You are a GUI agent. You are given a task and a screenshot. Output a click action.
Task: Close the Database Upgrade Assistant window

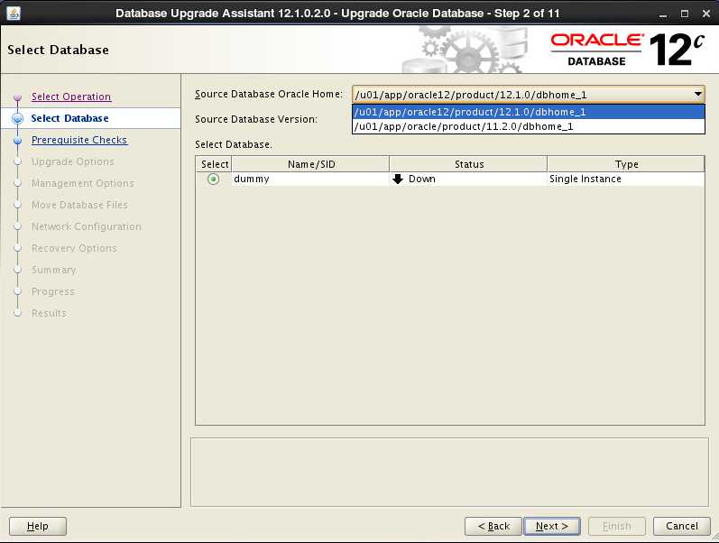(x=706, y=14)
